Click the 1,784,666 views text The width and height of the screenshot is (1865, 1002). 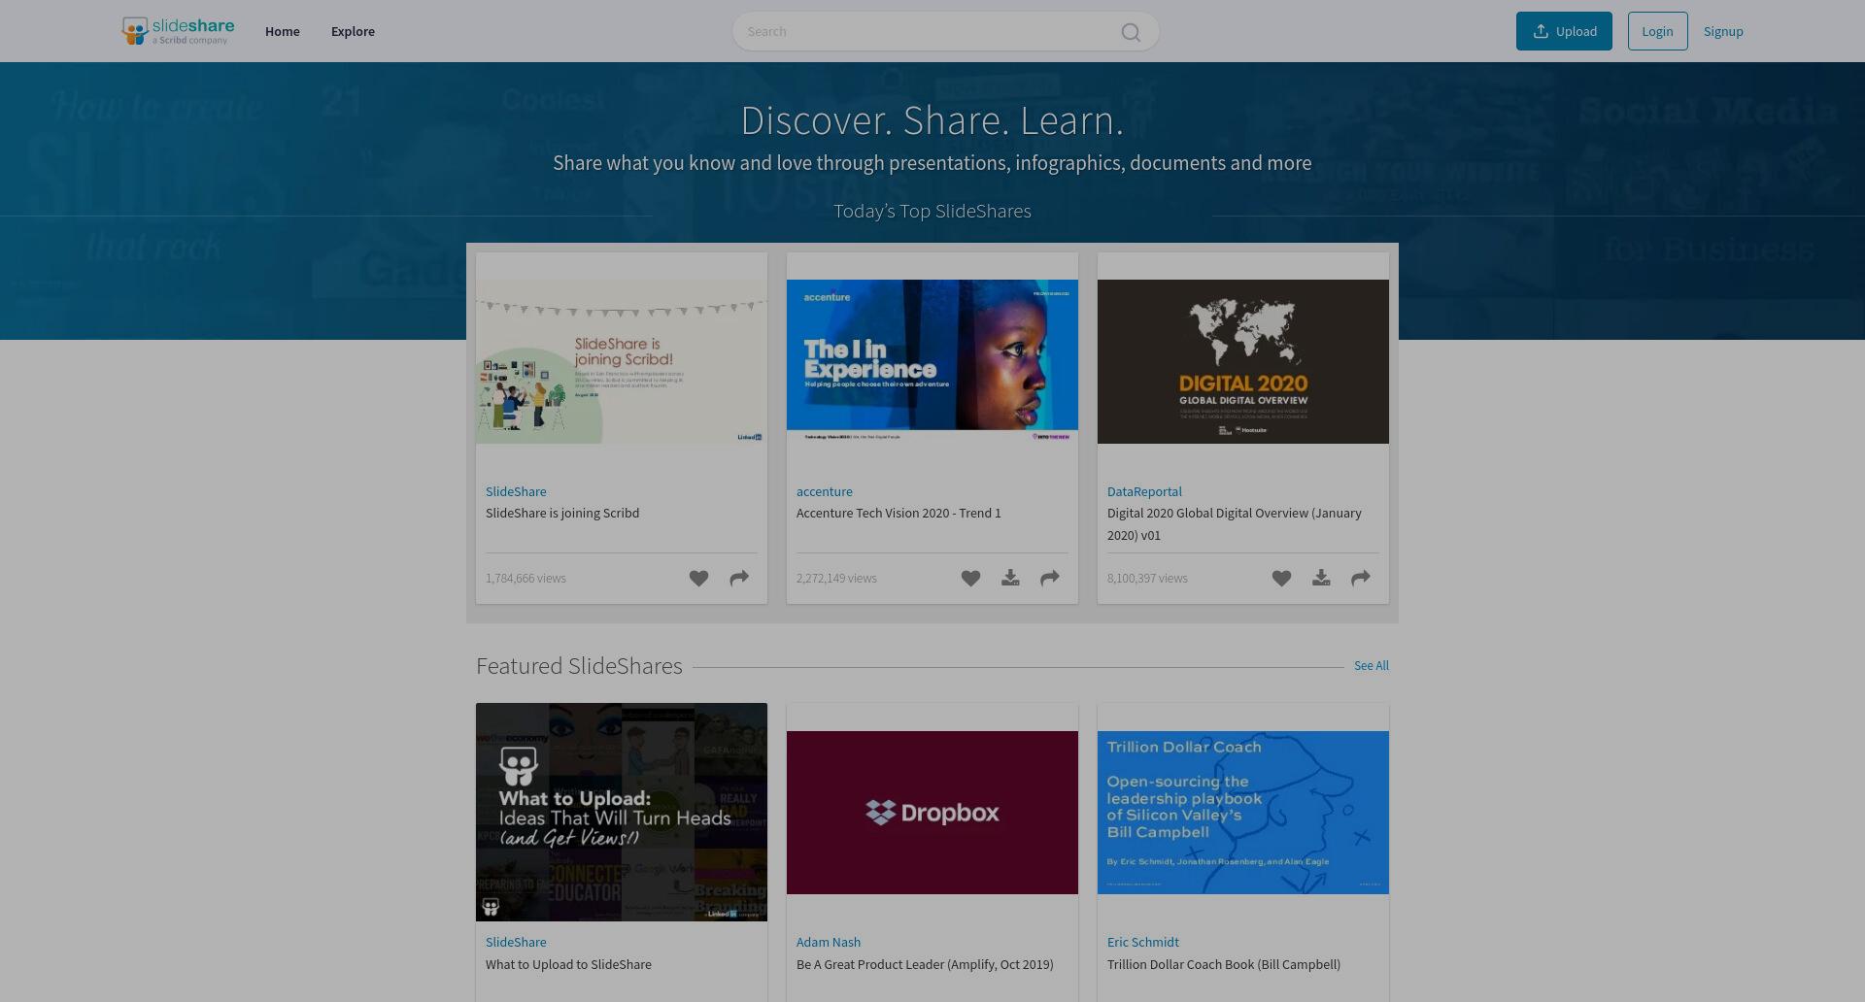[526, 579]
